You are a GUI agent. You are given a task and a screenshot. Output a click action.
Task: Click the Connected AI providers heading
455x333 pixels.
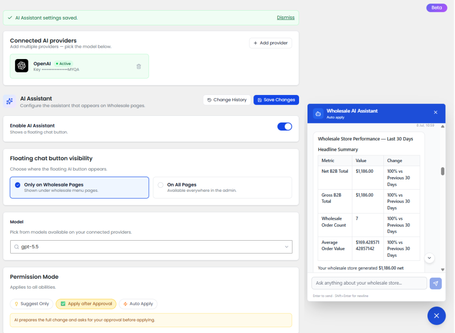[43, 40]
